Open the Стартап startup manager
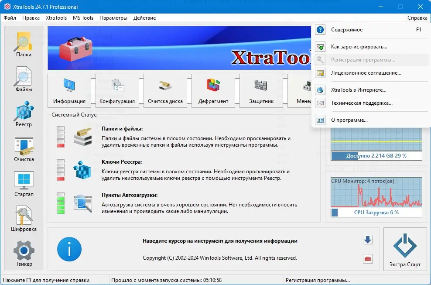 coord(24,184)
